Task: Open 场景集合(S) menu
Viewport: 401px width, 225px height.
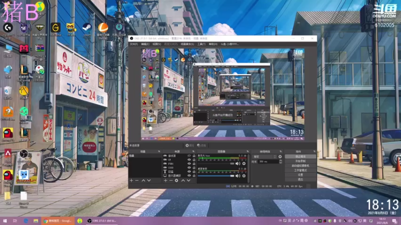Action: 187,44
